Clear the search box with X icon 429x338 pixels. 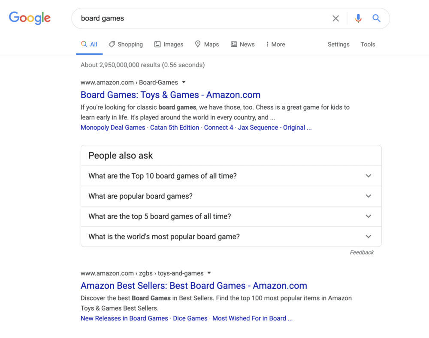[335, 18]
